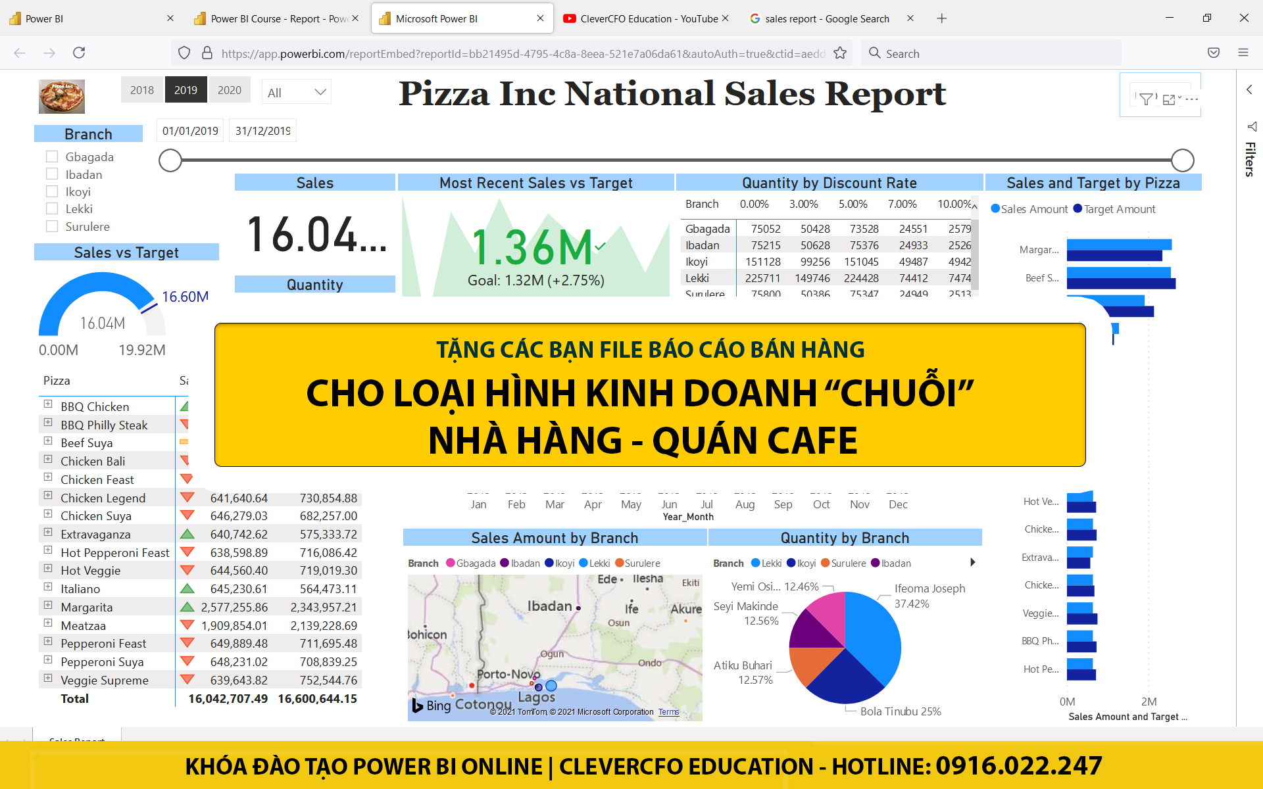The width and height of the screenshot is (1263, 789).
Task: Go back with browser back arrow
Action: pyautogui.click(x=20, y=53)
